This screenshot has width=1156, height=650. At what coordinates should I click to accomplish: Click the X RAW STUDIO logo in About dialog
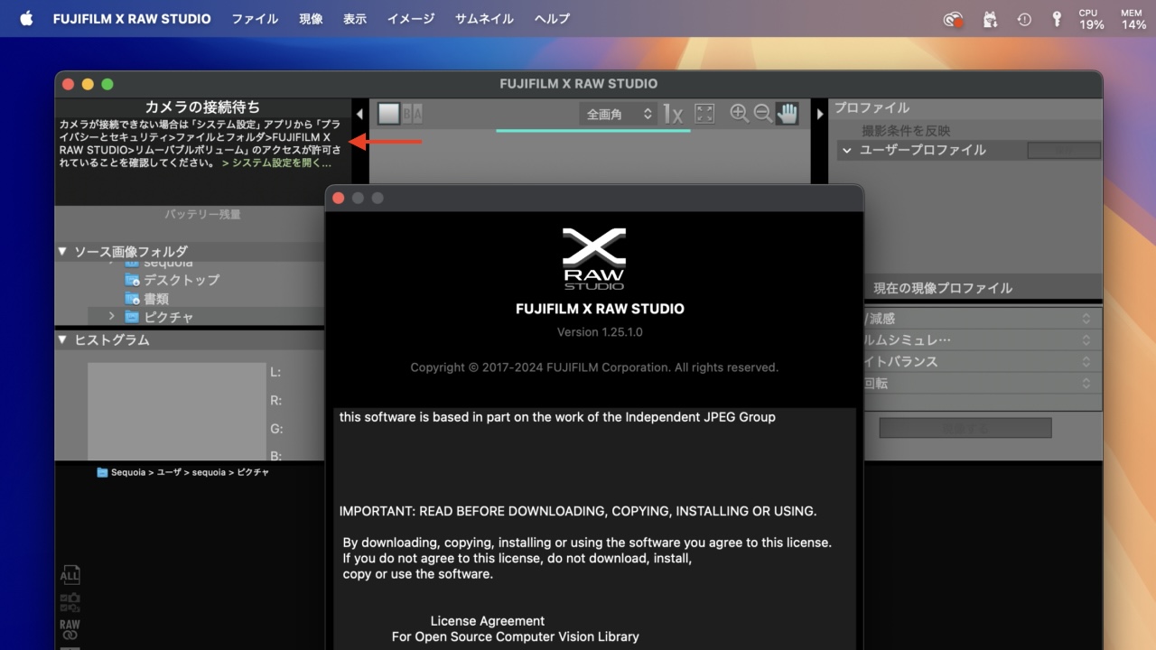(594, 258)
